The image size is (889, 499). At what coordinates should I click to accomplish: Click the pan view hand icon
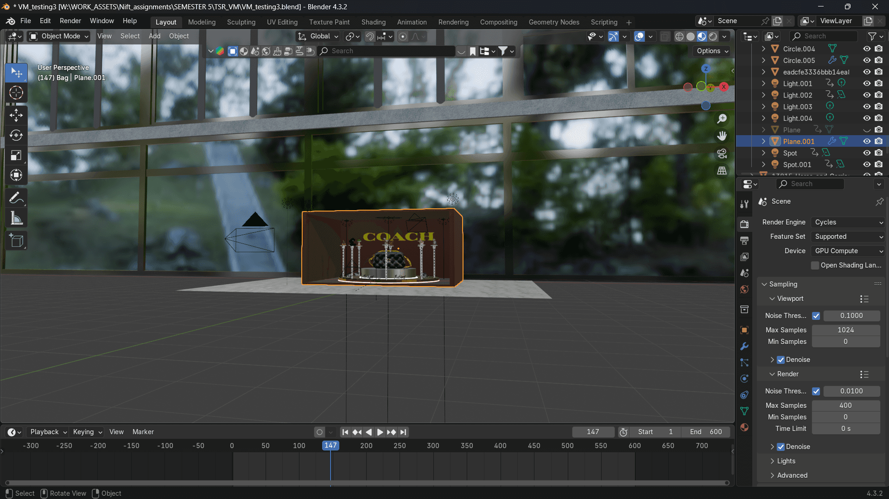(x=722, y=136)
